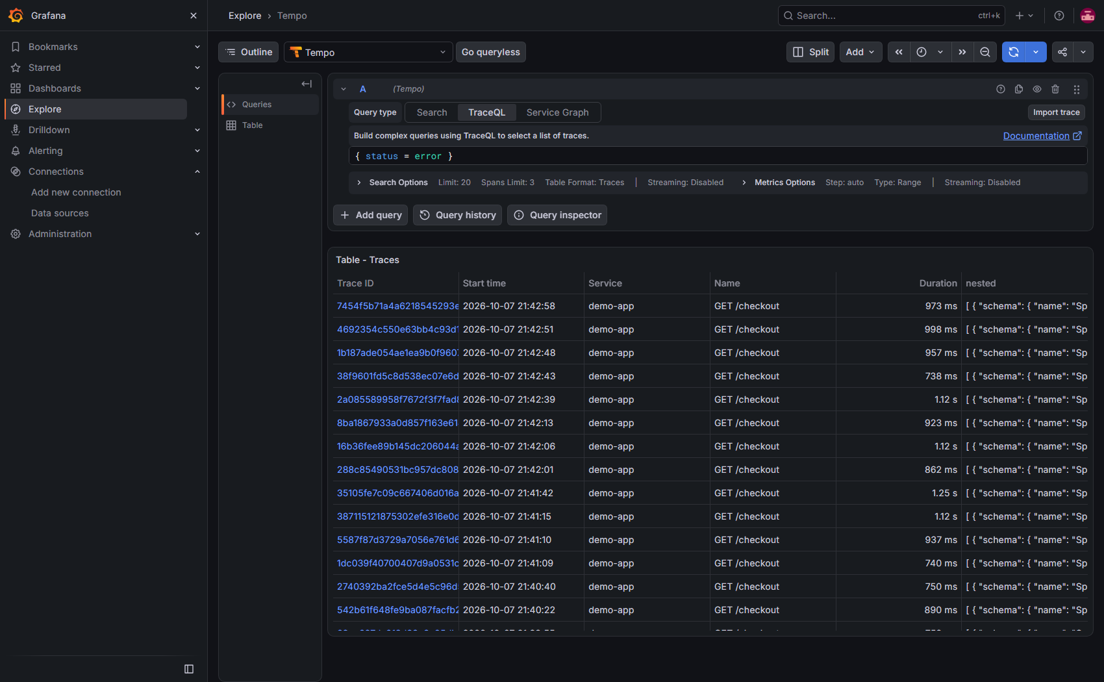Open refresh interval dropdown arrow
1104x682 pixels.
point(1036,52)
